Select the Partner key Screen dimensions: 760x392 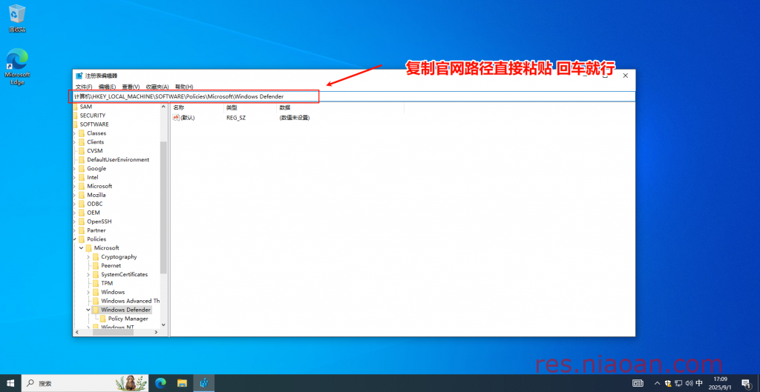pos(96,230)
